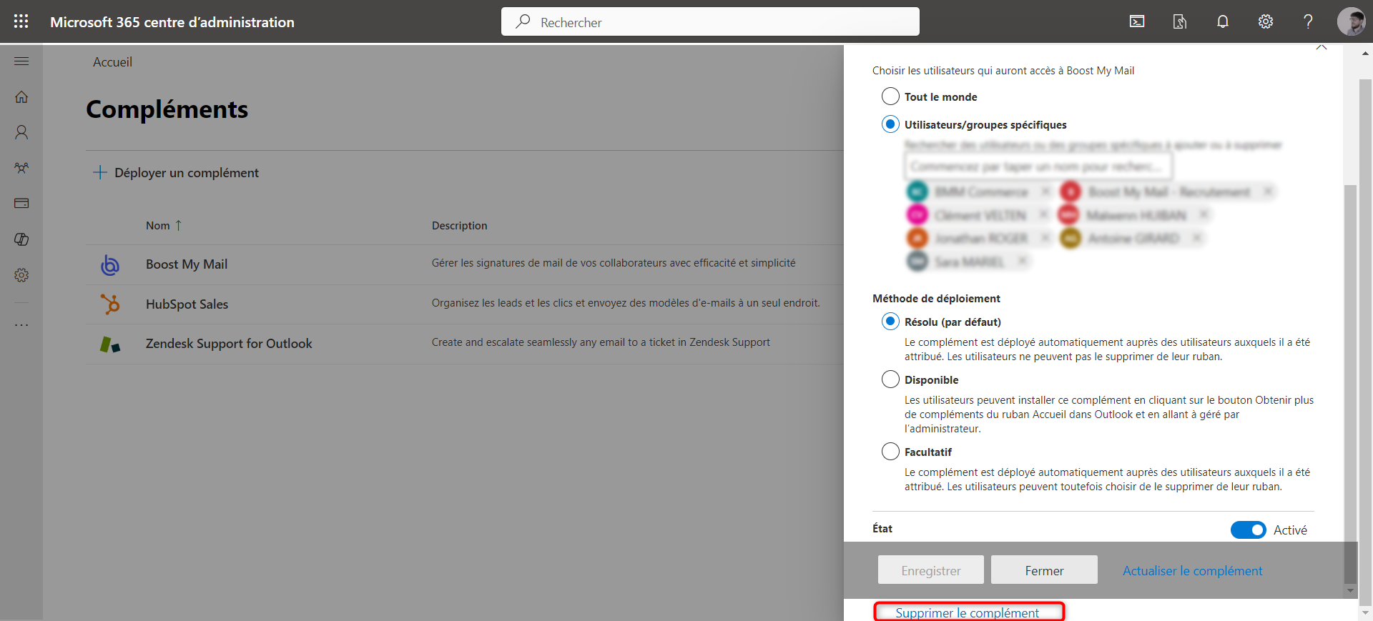The image size is (1373, 621).
Task: Click the Zendesk Support add-in icon
Action: pyautogui.click(x=109, y=344)
